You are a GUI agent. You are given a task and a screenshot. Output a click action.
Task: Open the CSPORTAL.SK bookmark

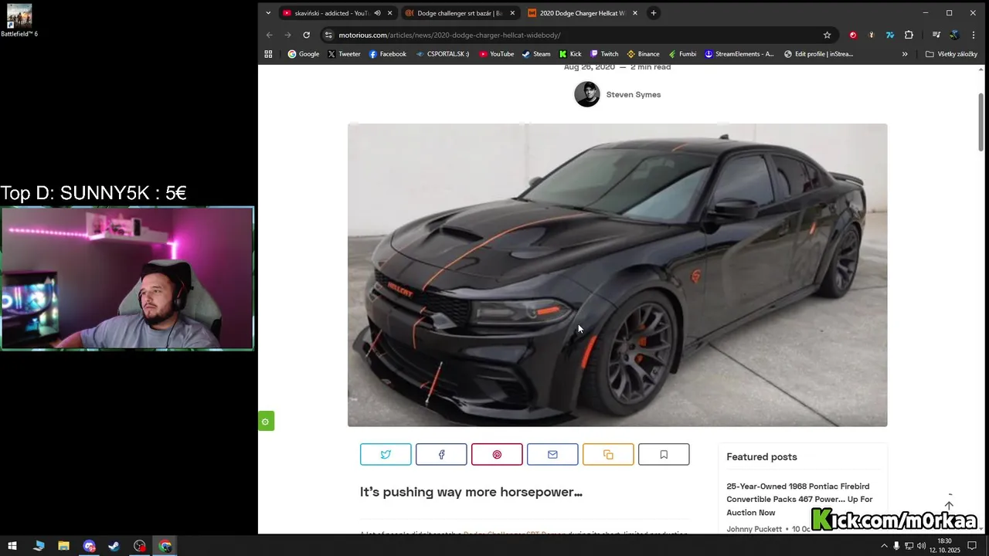(442, 54)
